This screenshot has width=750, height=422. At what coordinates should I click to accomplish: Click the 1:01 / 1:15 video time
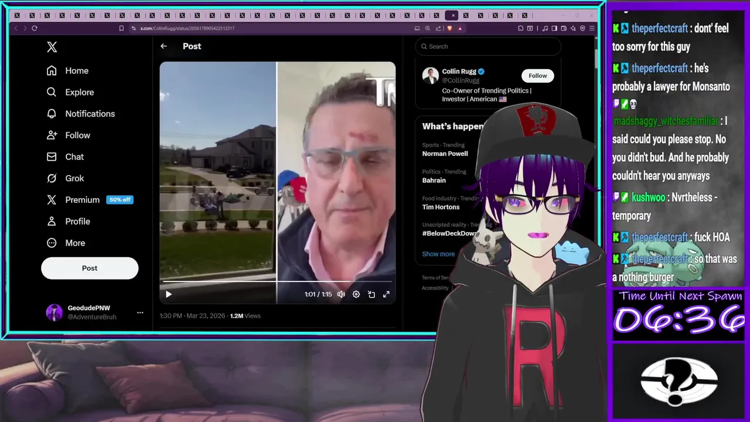point(318,294)
